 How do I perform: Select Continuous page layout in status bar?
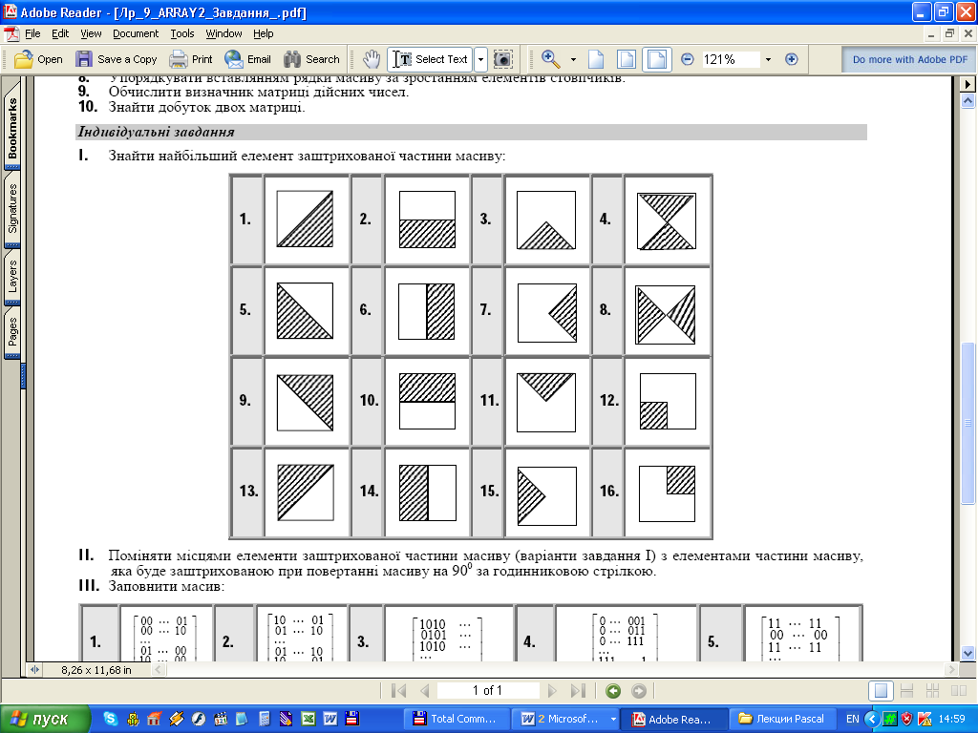point(907,691)
